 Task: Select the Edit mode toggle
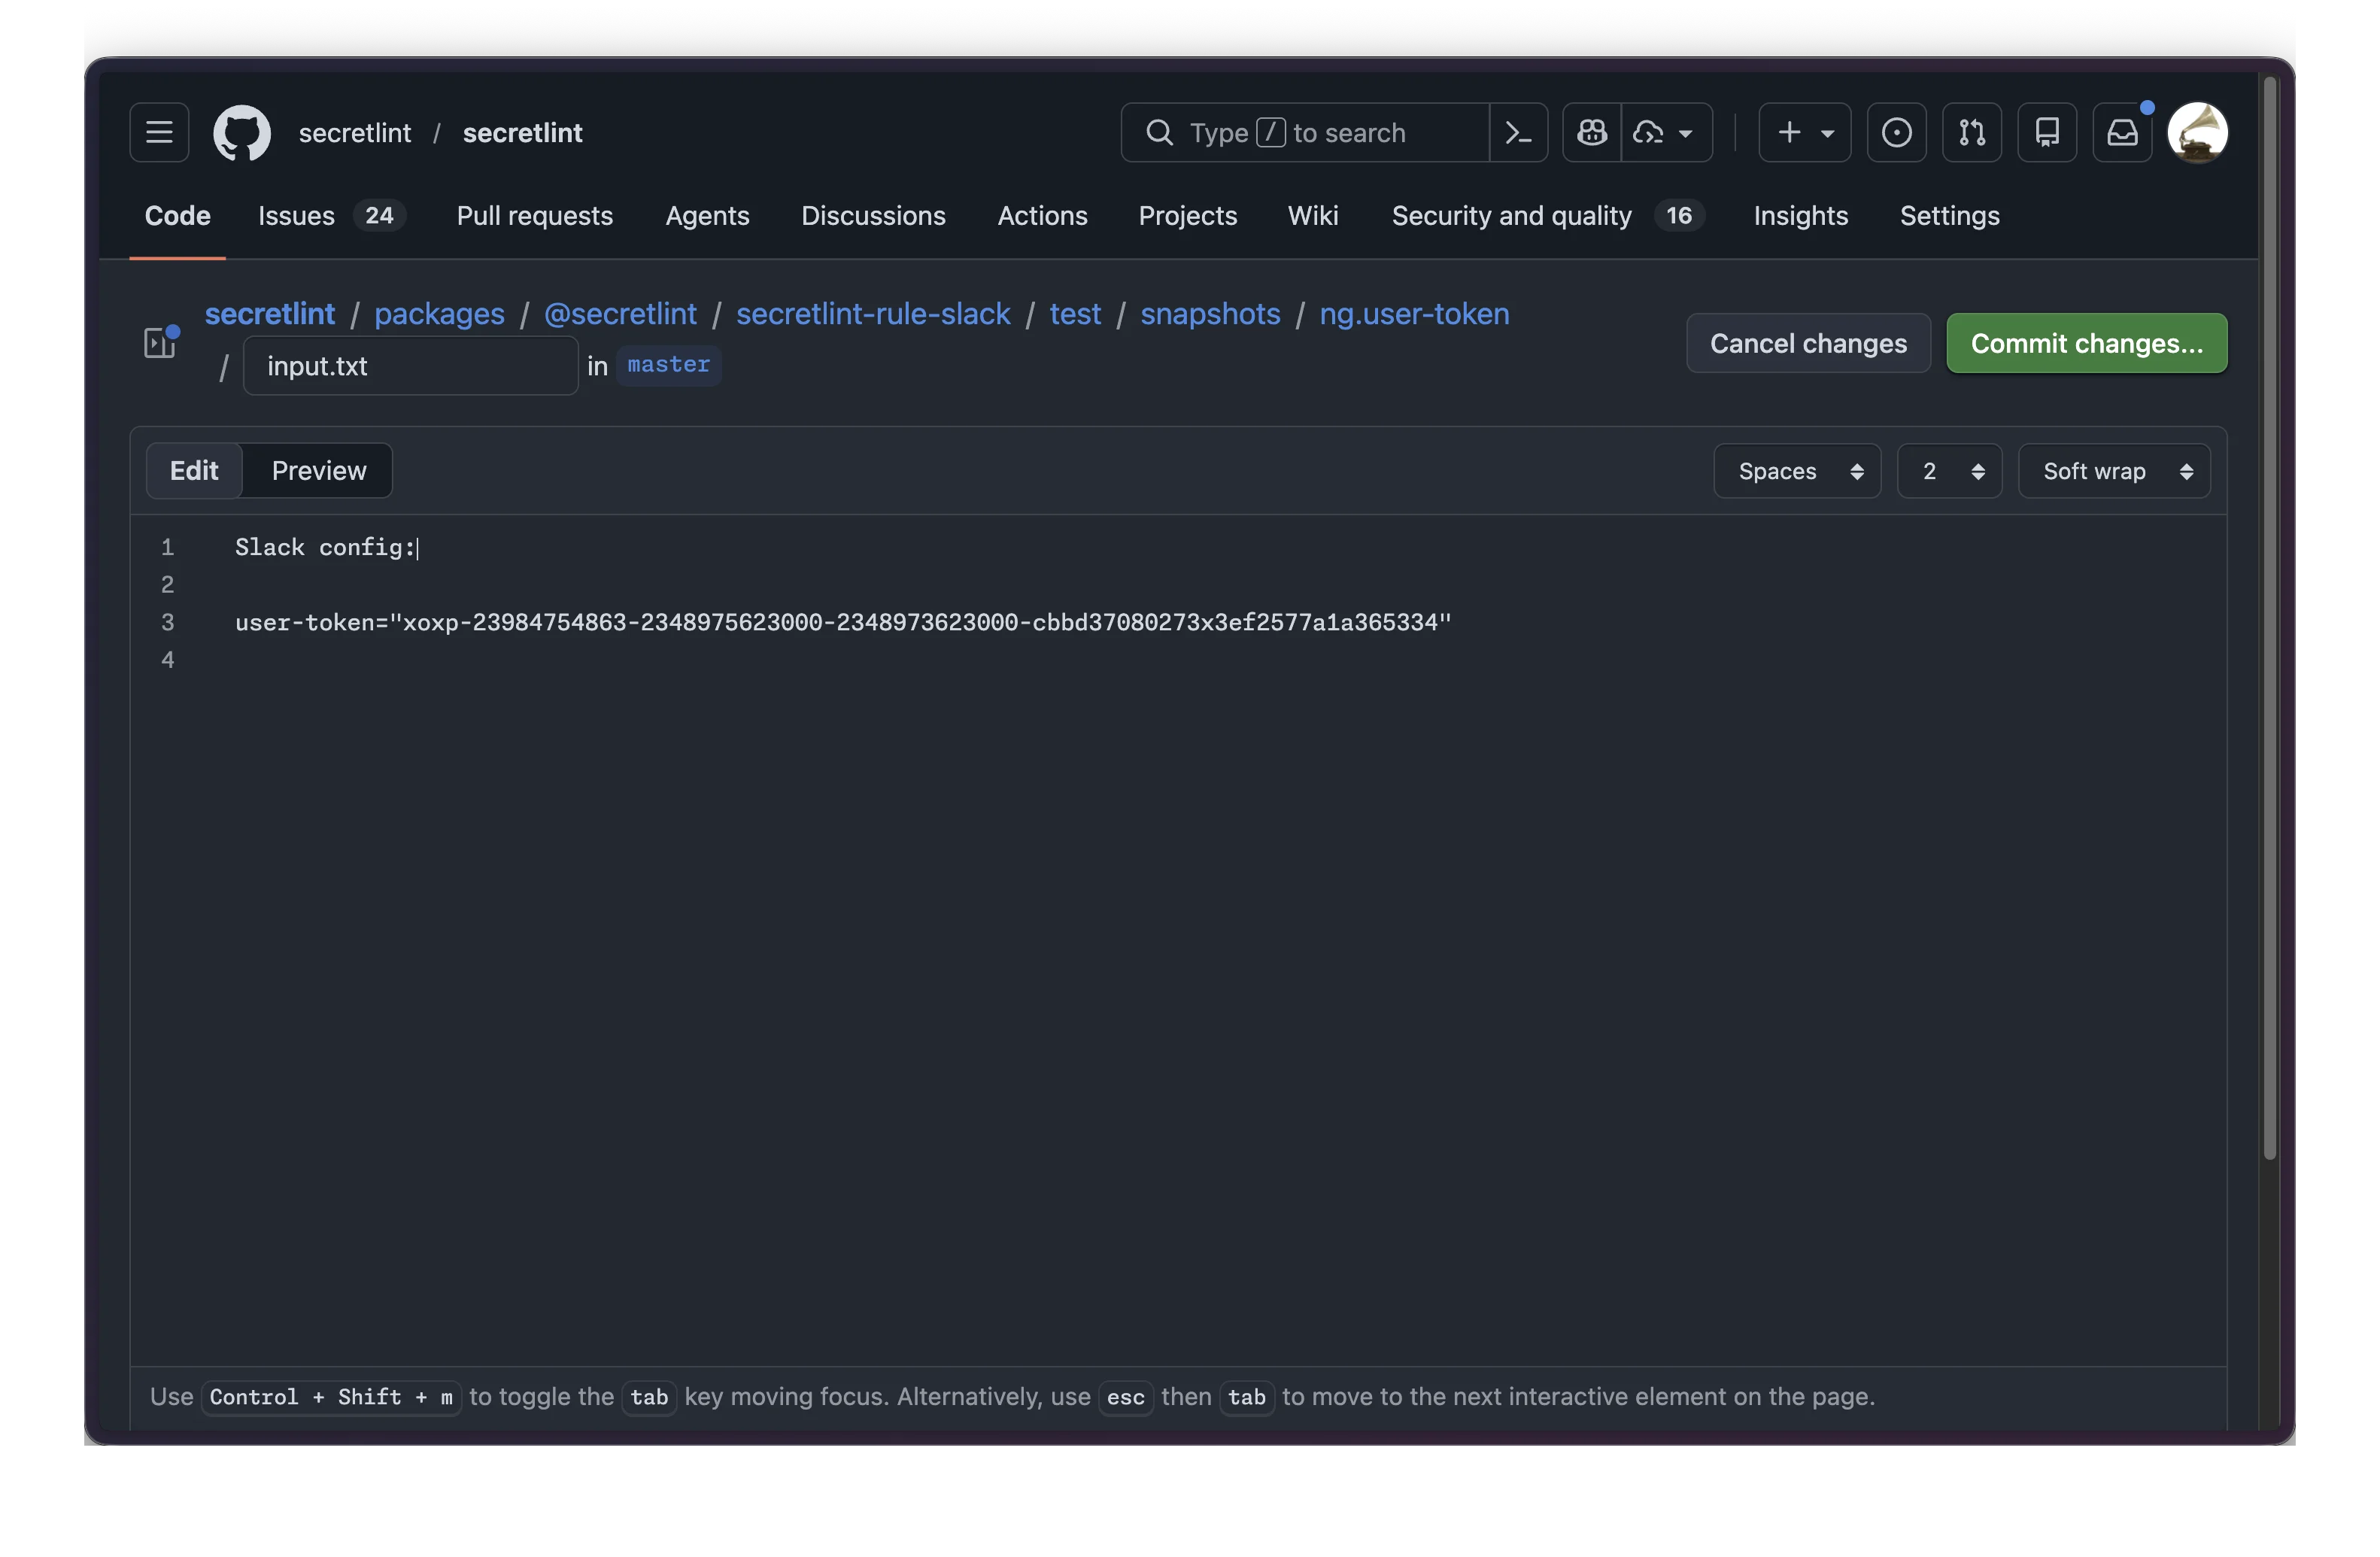tap(194, 470)
